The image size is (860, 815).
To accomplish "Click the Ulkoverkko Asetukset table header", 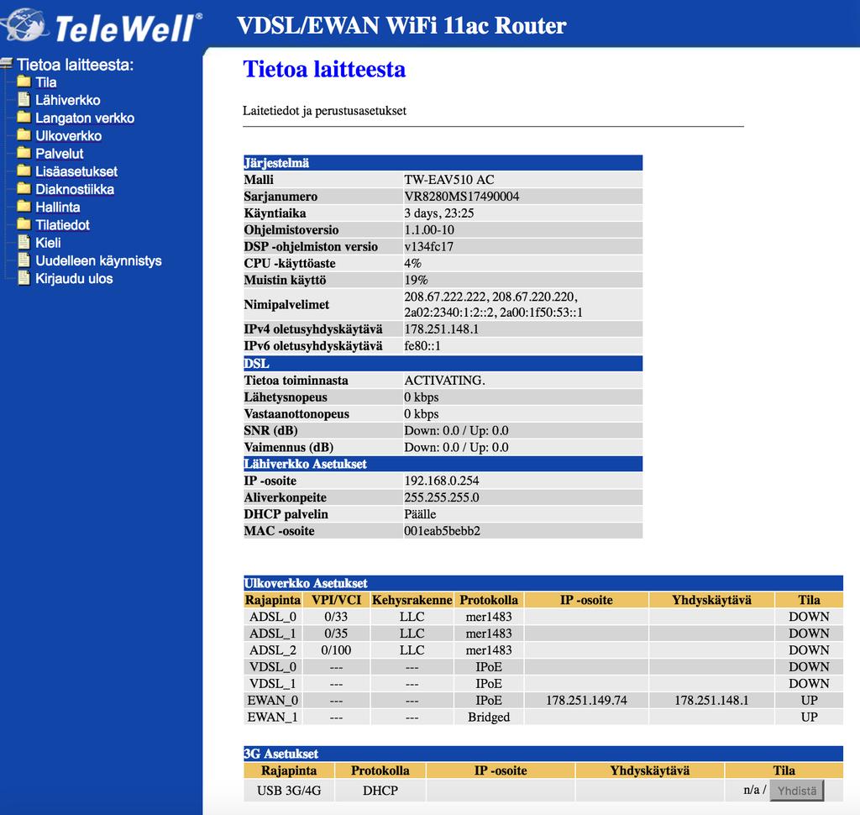I will (x=543, y=583).
